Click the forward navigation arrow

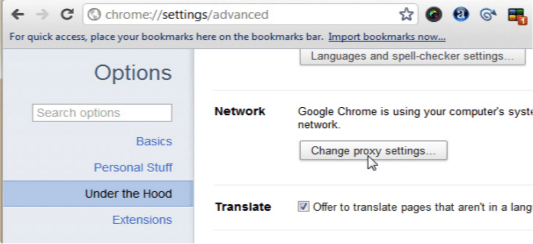point(42,14)
